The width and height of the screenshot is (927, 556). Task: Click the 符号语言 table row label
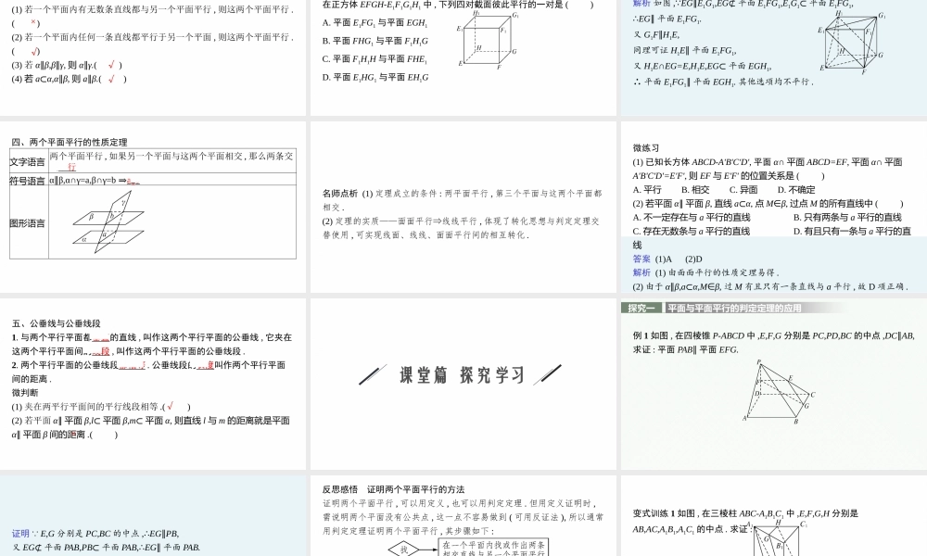28,180
